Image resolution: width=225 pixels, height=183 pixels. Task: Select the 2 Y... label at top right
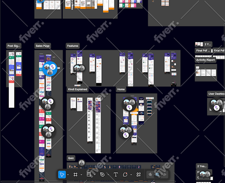tap(208, 44)
